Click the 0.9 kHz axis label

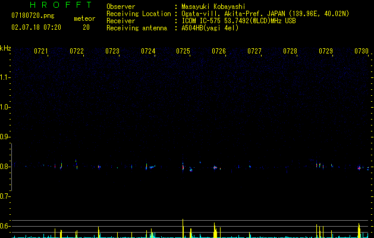pos(5,137)
